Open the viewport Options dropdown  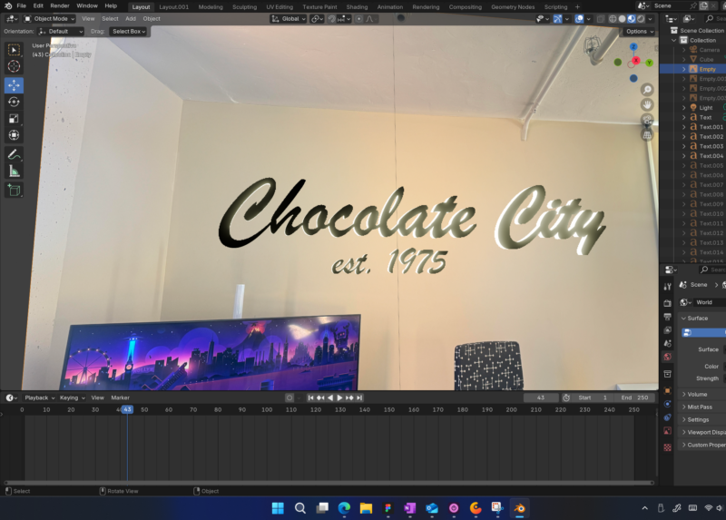pyautogui.click(x=640, y=32)
